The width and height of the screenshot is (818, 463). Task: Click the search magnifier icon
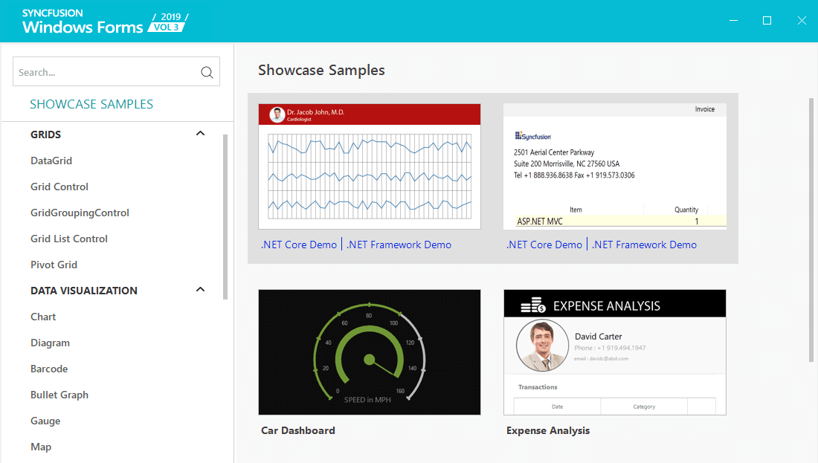click(x=207, y=72)
